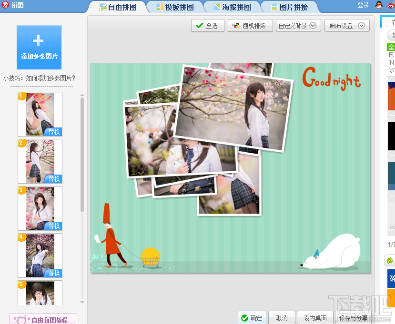Click 随机排版 to shuffle layout
395x324 pixels.
pos(250,26)
